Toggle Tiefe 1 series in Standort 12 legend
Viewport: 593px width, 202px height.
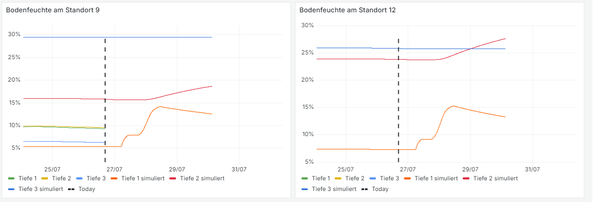click(x=321, y=179)
